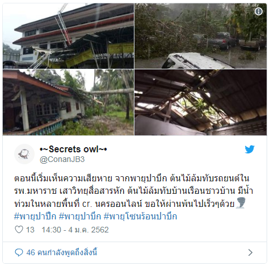Click hashtag #พายุปาปึก
The image size is (270, 266).
tap(35, 216)
